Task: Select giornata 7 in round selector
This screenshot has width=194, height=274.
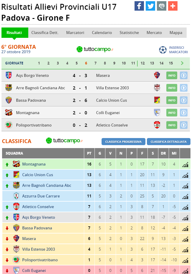Action: click(95, 63)
